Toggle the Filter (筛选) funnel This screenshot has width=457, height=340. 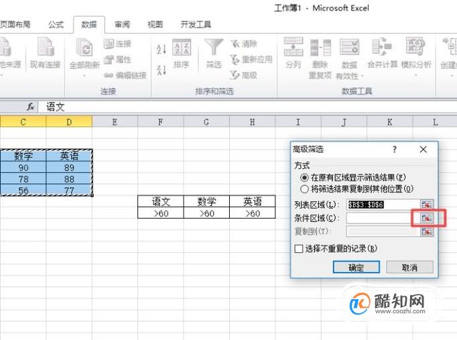[214, 54]
